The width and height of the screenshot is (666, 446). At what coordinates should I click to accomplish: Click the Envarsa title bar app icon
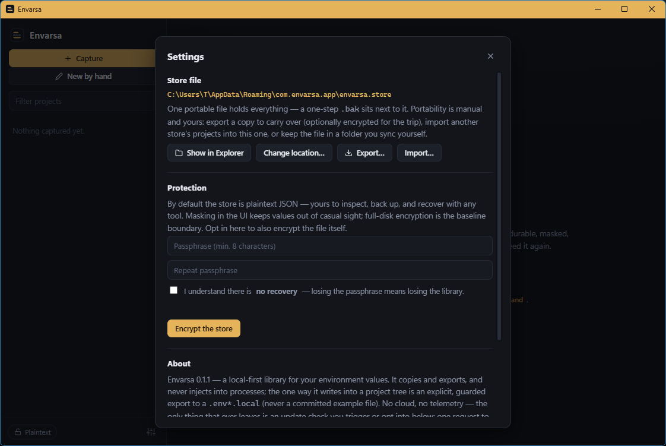coord(10,9)
